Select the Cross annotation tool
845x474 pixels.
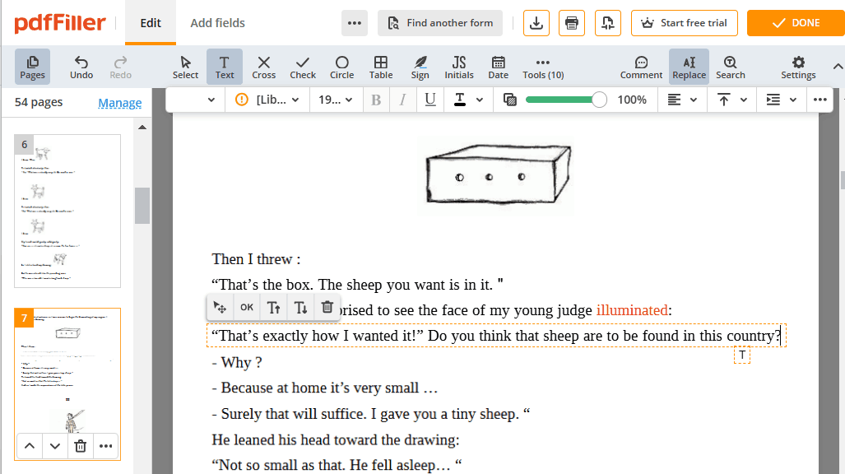point(263,66)
